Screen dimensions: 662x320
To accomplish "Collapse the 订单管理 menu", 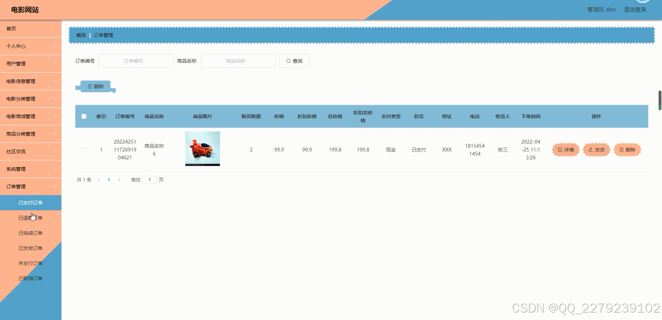I will 31,186.
